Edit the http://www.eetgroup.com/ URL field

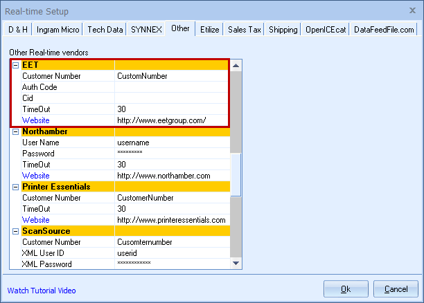(x=172, y=120)
